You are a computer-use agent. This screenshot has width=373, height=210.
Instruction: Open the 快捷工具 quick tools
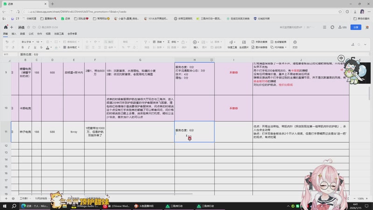pyautogui.click(x=232, y=44)
